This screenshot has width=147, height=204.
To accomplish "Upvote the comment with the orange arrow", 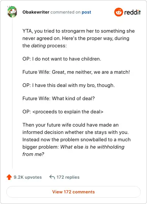I will click(x=9, y=177).
